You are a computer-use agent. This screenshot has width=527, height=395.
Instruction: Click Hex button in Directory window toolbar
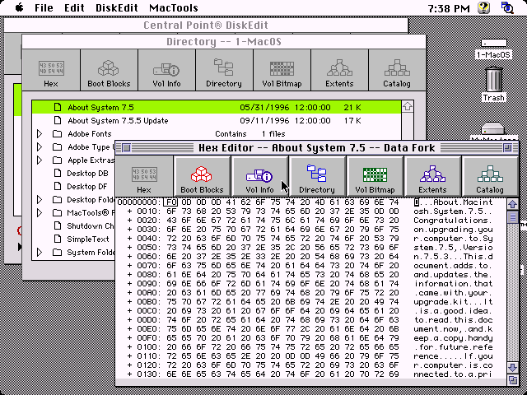(51, 70)
